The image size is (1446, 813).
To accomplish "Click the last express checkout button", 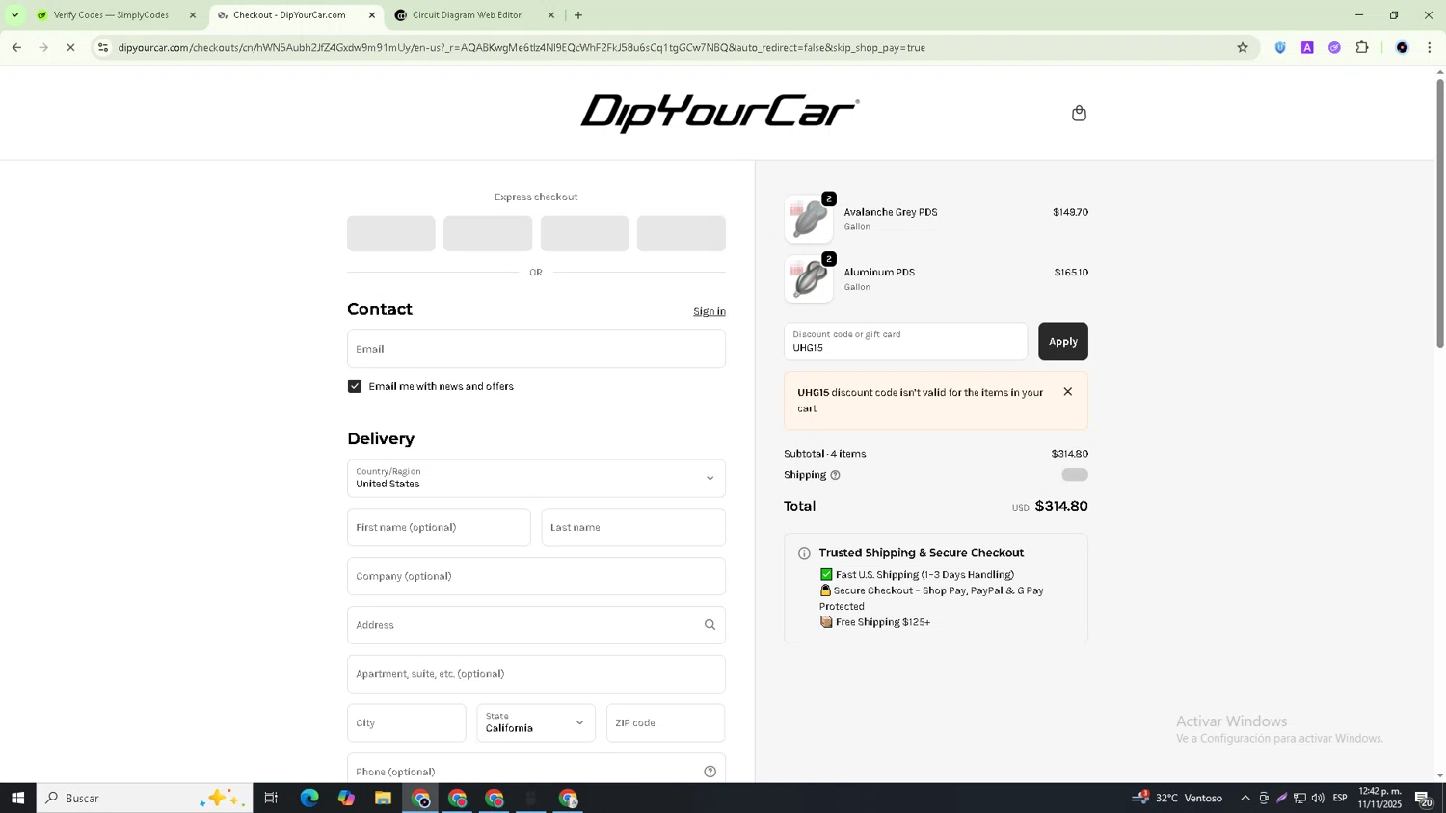I will 682,233.
